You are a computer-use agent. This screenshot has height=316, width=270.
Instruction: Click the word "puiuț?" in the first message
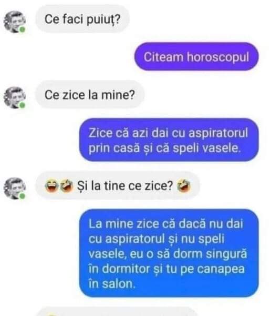click(x=103, y=19)
